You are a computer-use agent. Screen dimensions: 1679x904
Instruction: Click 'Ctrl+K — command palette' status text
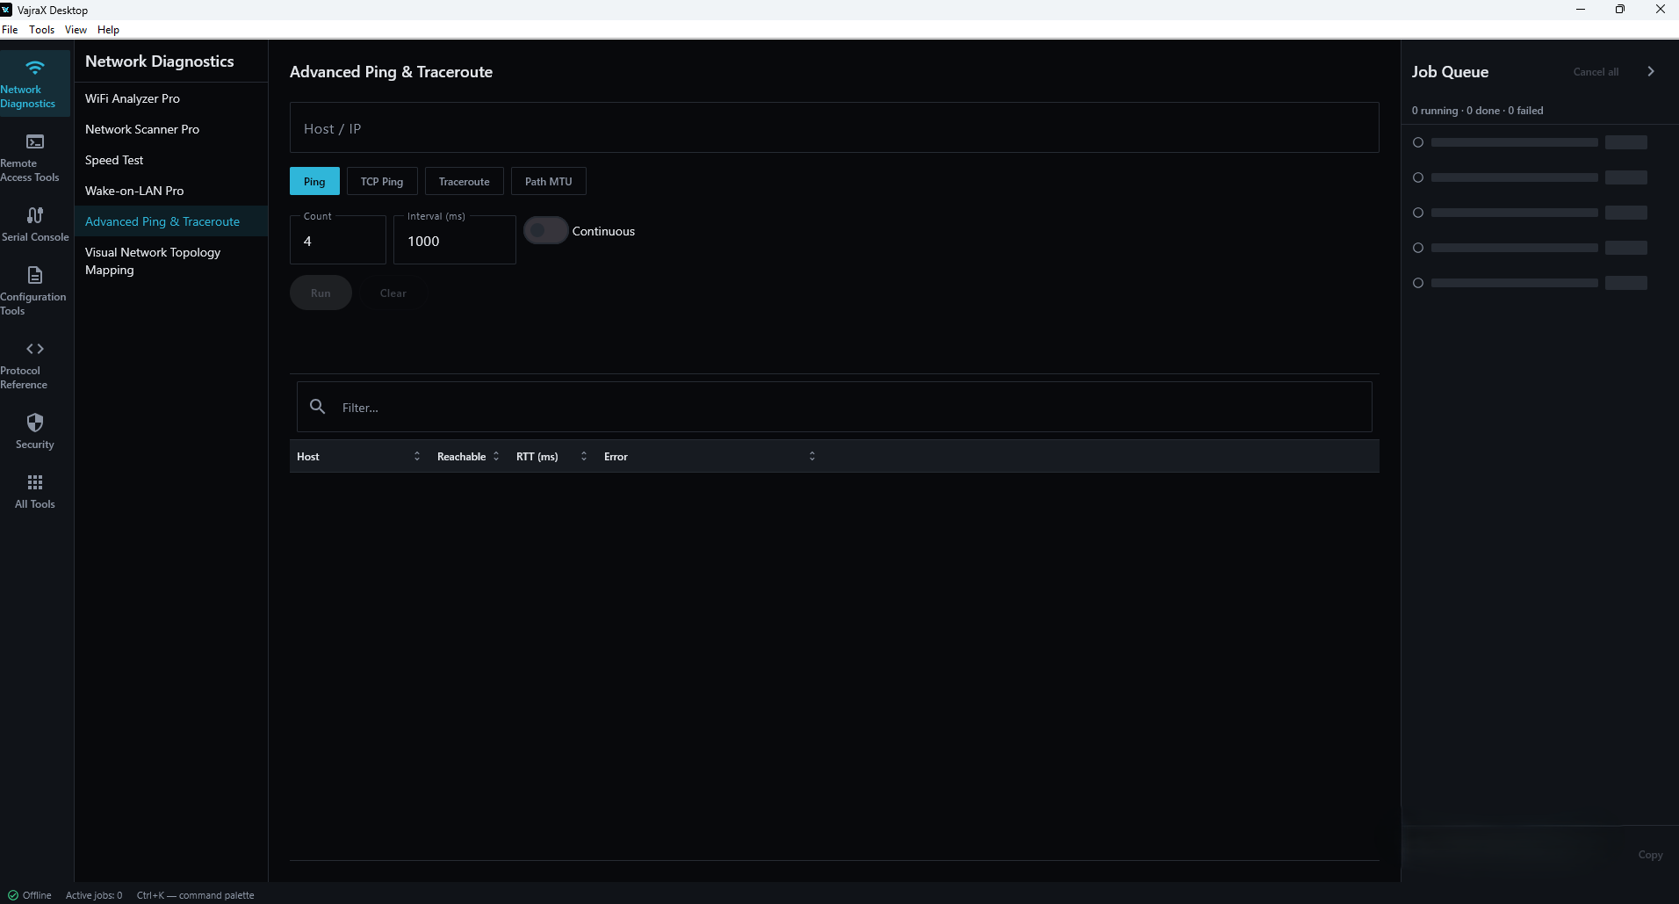coord(195,895)
